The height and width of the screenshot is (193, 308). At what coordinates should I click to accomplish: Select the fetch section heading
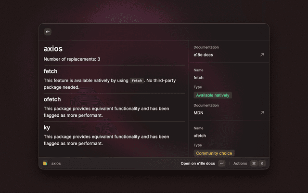51,71
